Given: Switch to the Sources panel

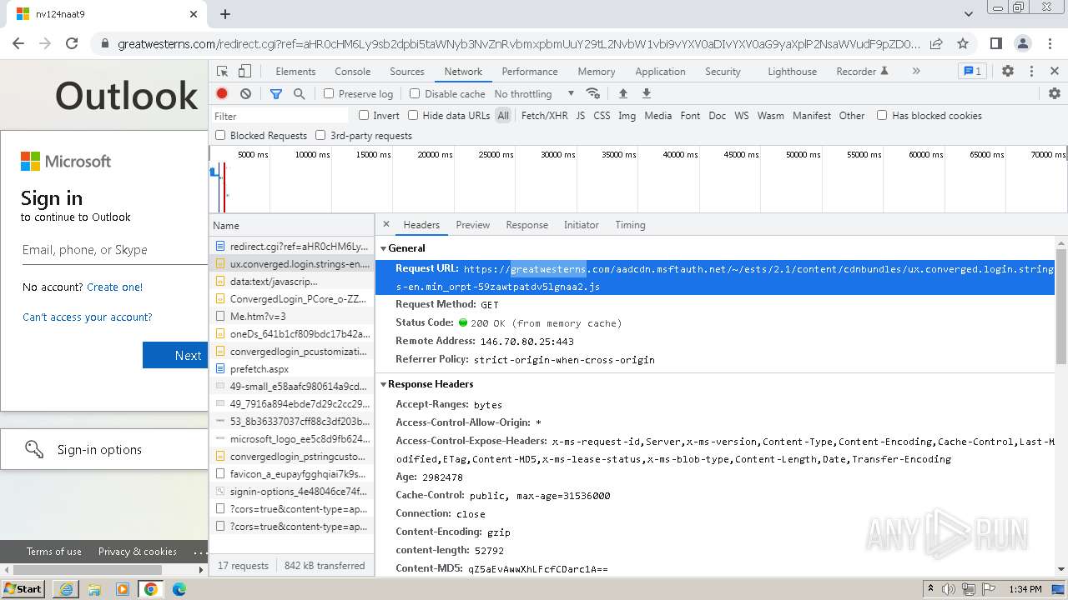Looking at the screenshot, I should [x=407, y=72].
